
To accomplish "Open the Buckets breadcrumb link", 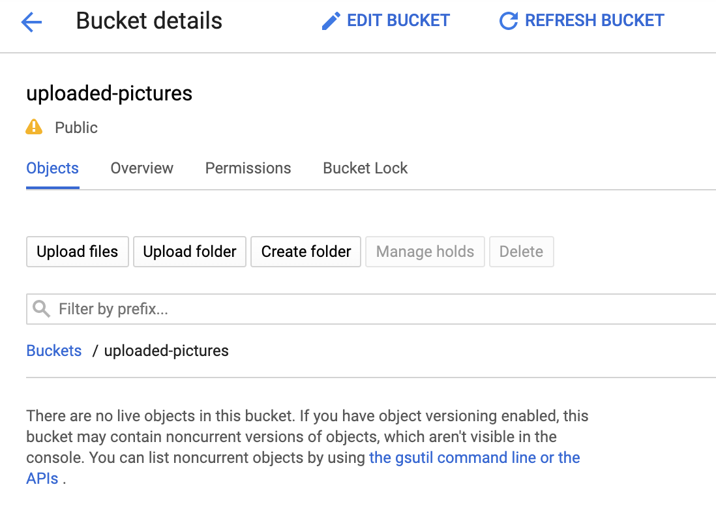I will click(54, 351).
